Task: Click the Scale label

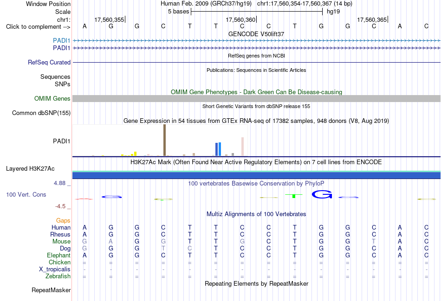Action: [x=63, y=12]
